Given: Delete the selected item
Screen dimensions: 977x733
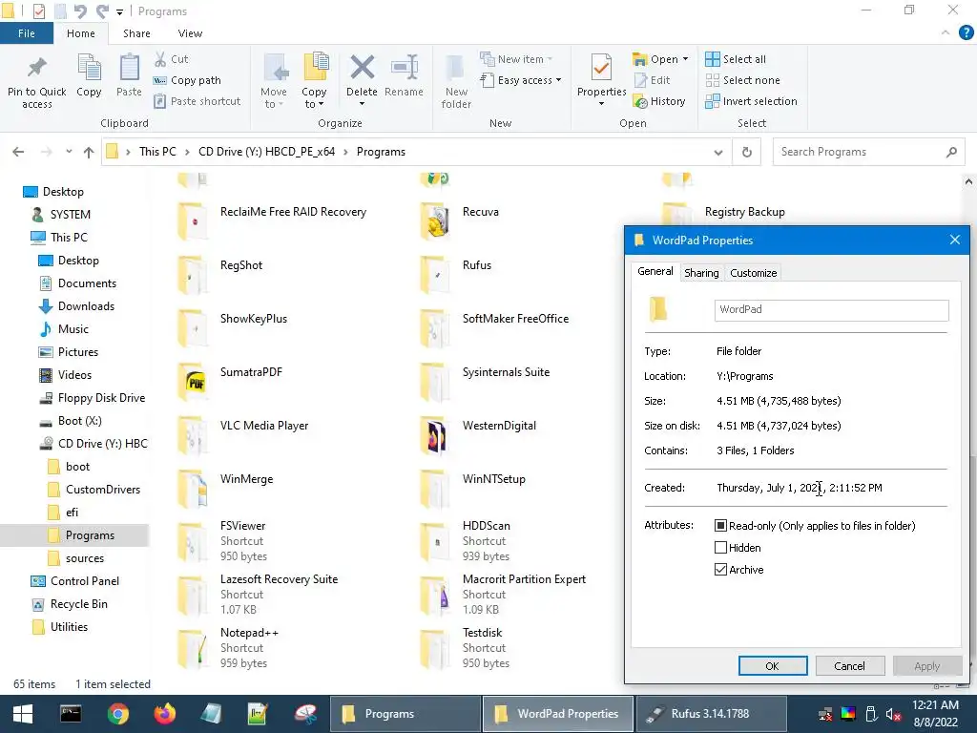Looking at the screenshot, I should 362,75.
